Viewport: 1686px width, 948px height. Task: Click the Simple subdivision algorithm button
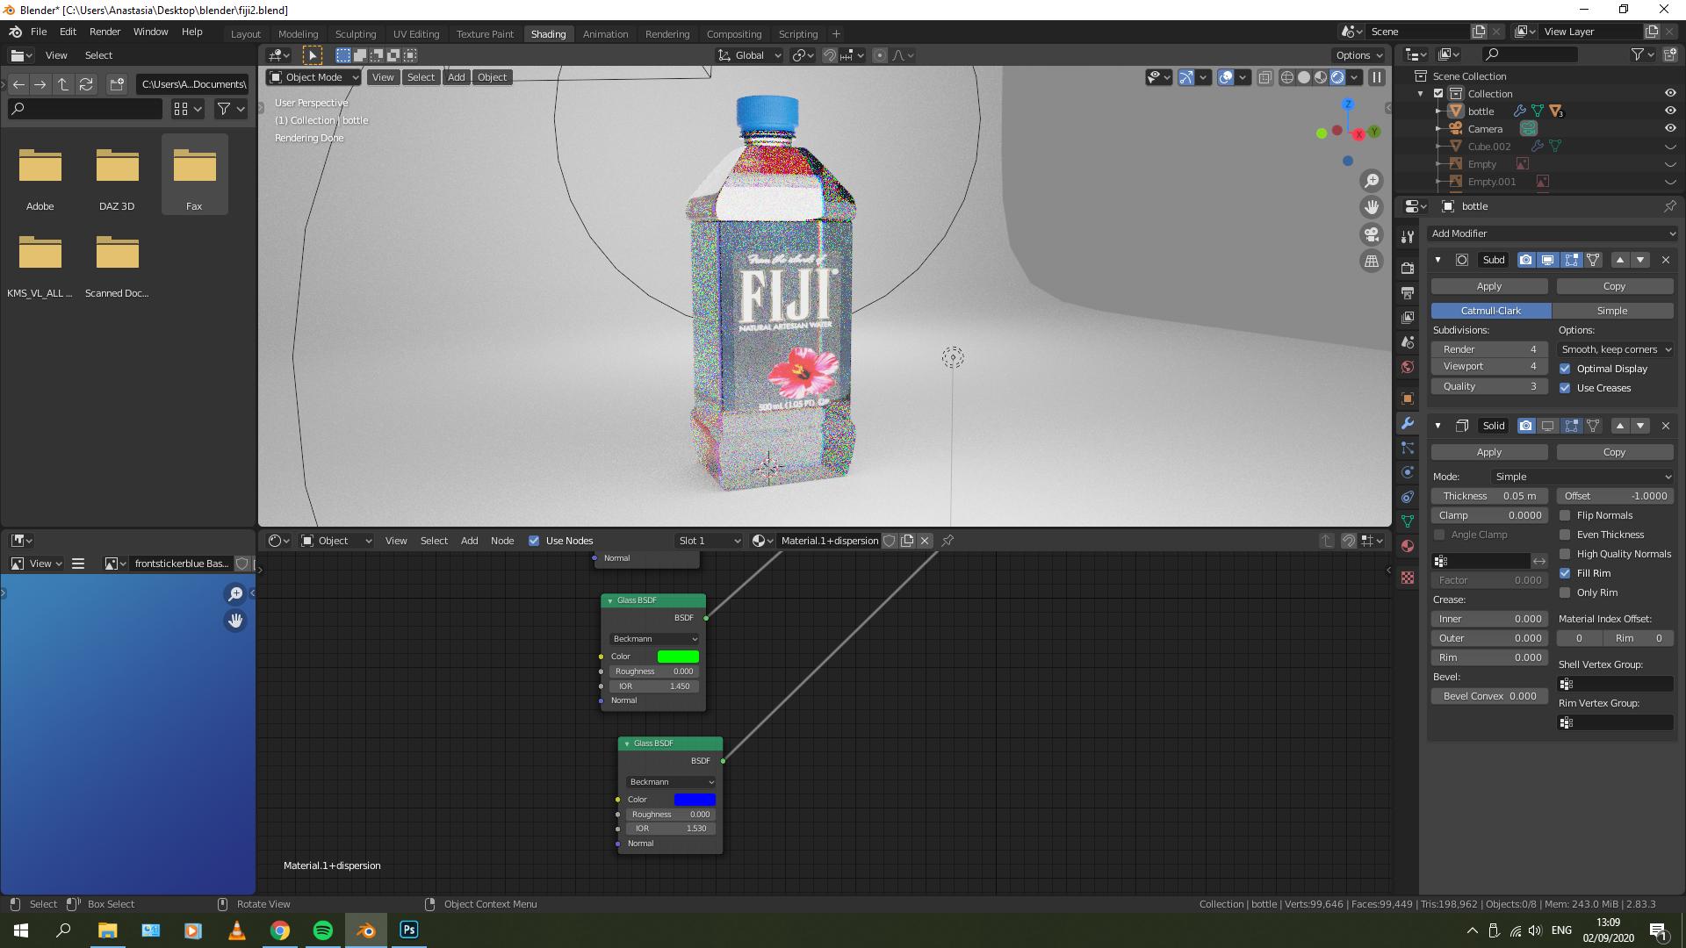[1612, 311]
